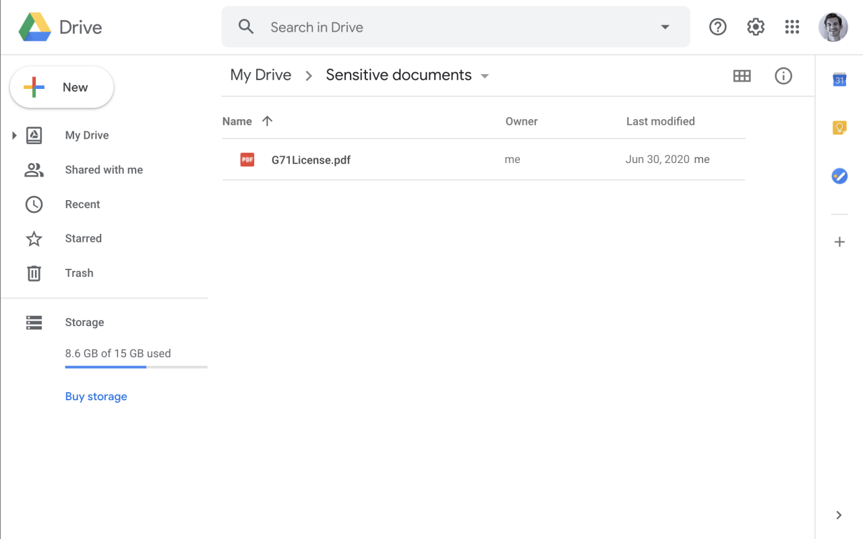Select the G71License.pdf file
This screenshot has width=863, height=539.
tap(311, 160)
